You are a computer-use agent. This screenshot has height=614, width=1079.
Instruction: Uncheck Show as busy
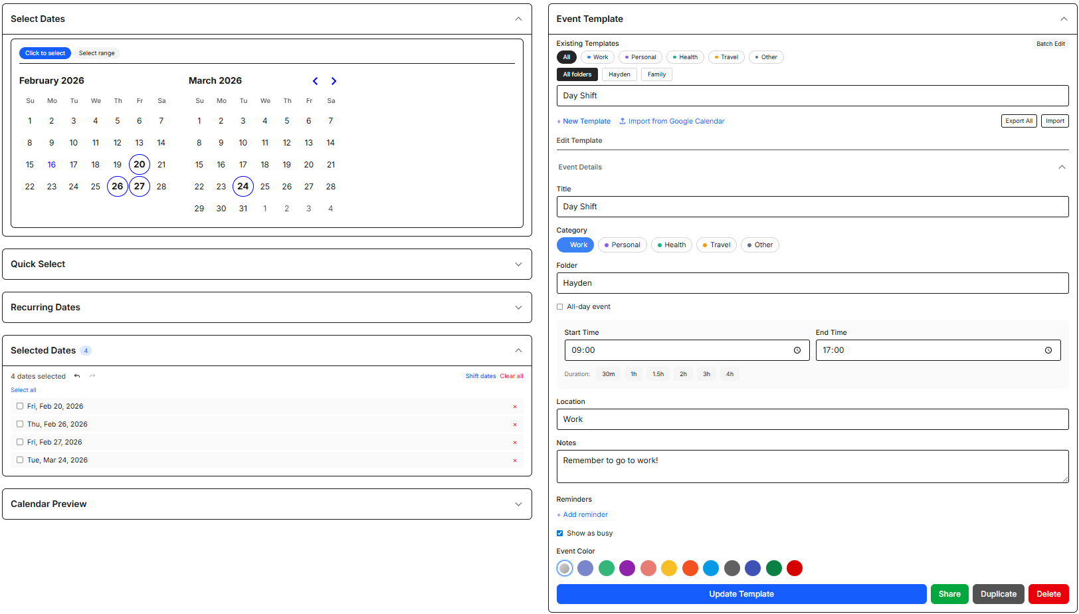tap(560, 533)
